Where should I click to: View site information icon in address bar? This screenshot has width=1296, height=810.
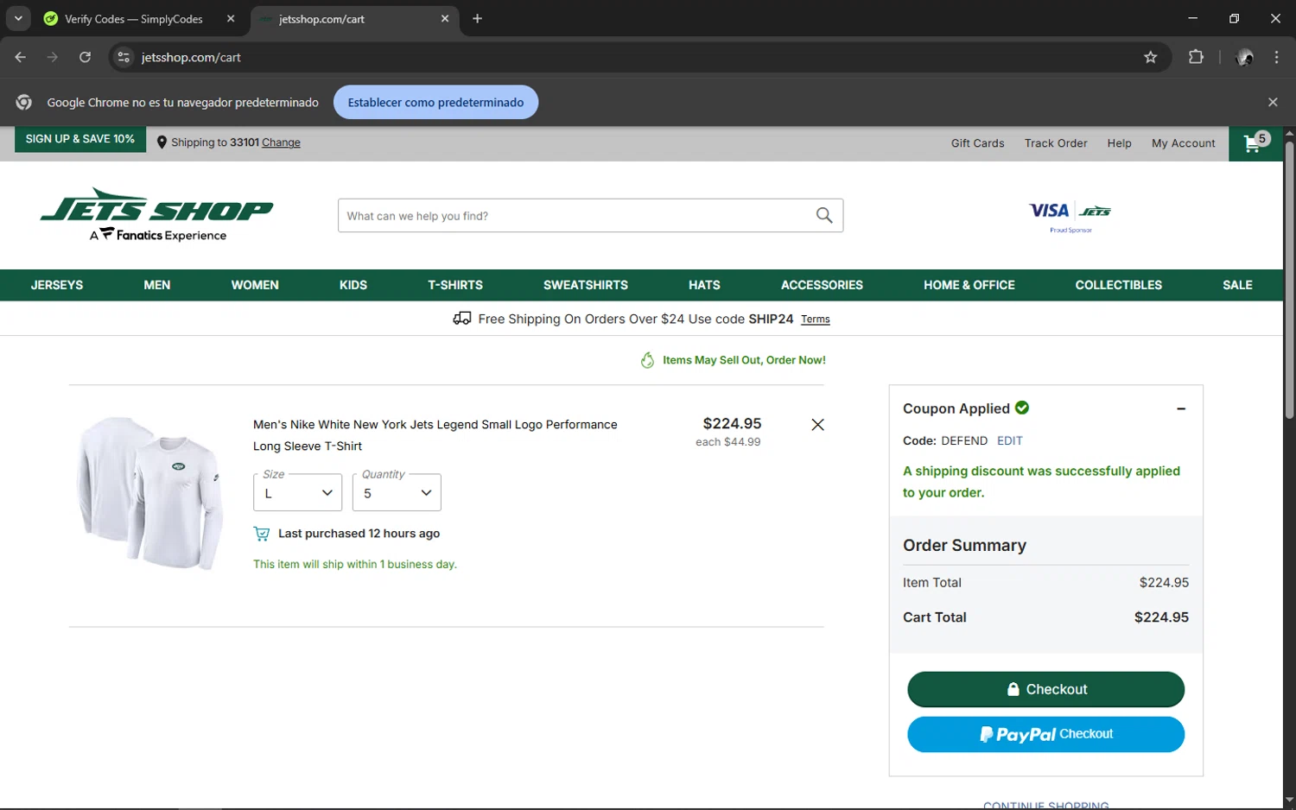[x=124, y=58]
